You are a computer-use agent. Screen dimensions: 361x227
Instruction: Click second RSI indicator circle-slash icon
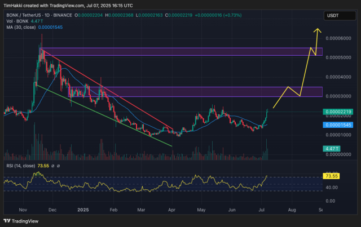(58, 166)
